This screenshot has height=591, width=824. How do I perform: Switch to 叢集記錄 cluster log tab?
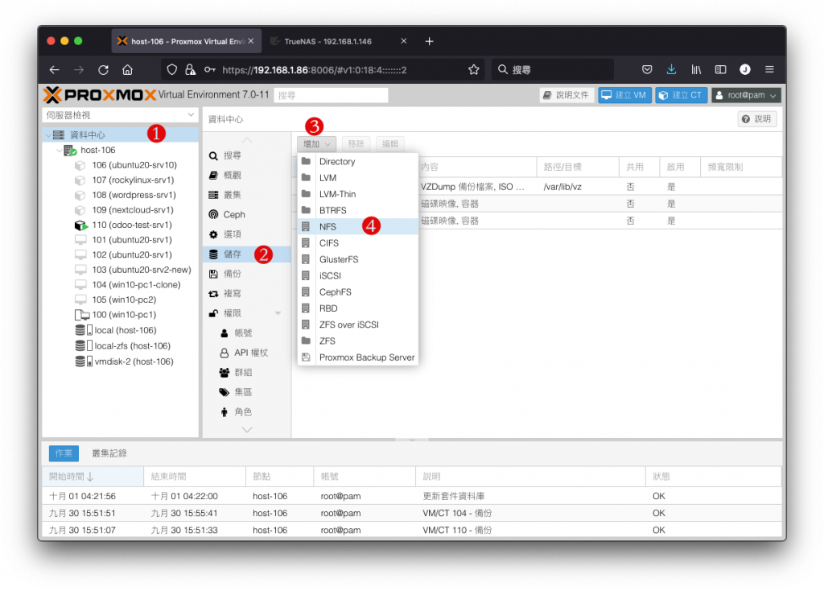tap(109, 453)
